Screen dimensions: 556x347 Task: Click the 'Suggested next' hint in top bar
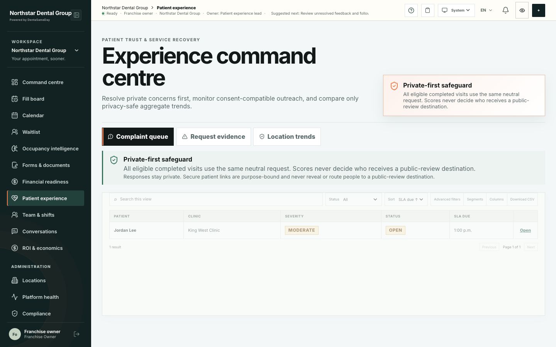[x=320, y=13]
